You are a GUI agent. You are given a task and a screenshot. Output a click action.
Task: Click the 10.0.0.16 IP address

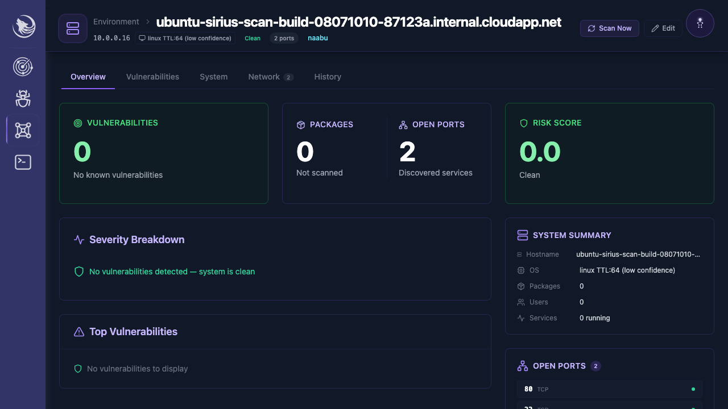[x=111, y=38]
